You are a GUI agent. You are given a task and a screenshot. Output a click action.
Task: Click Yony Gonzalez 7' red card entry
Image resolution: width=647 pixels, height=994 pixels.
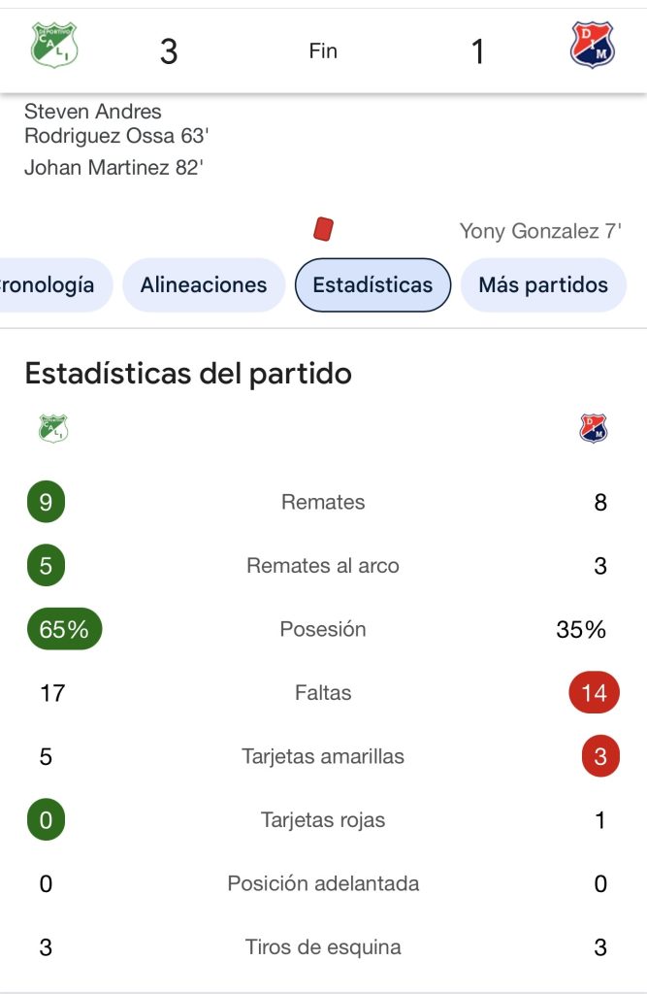click(x=540, y=231)
